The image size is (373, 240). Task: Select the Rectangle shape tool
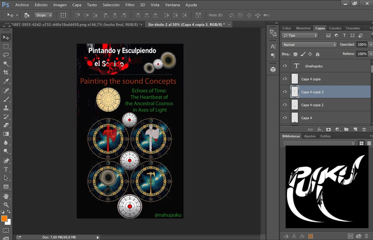(6, 187)
